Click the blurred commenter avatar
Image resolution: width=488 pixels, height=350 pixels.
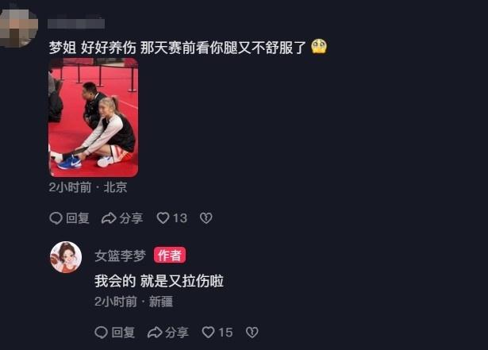[x=18, y=29]
